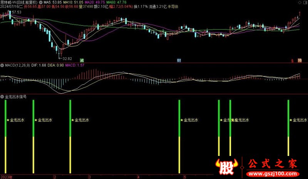Click the 32.82 low price annotation
The height and width of the screenshot is (179, 308).
coord(67,58)
